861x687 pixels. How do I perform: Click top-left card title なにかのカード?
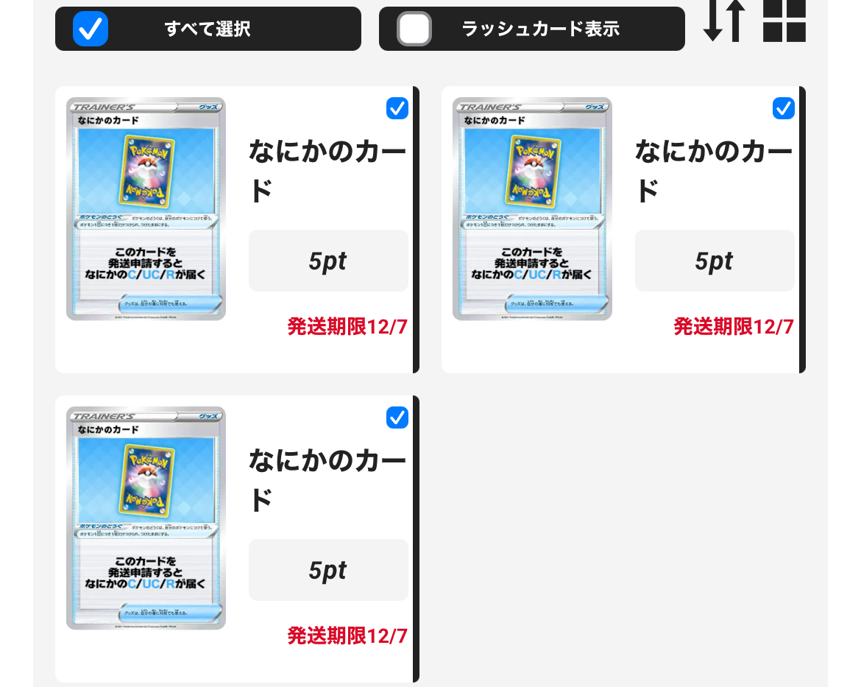pos(327,171)
